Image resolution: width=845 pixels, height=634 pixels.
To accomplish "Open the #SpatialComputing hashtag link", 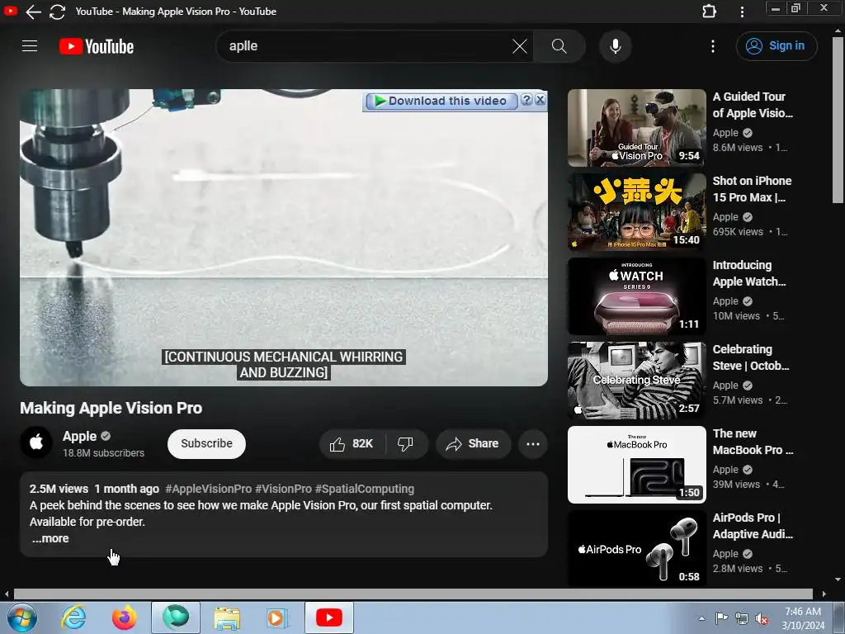I will click(365, 489).
